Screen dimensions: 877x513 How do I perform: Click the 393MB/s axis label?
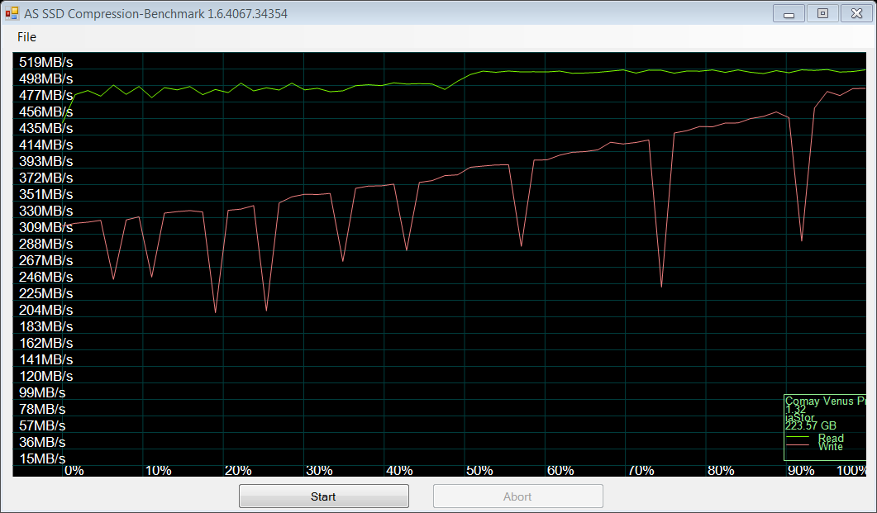pos(45,161)
